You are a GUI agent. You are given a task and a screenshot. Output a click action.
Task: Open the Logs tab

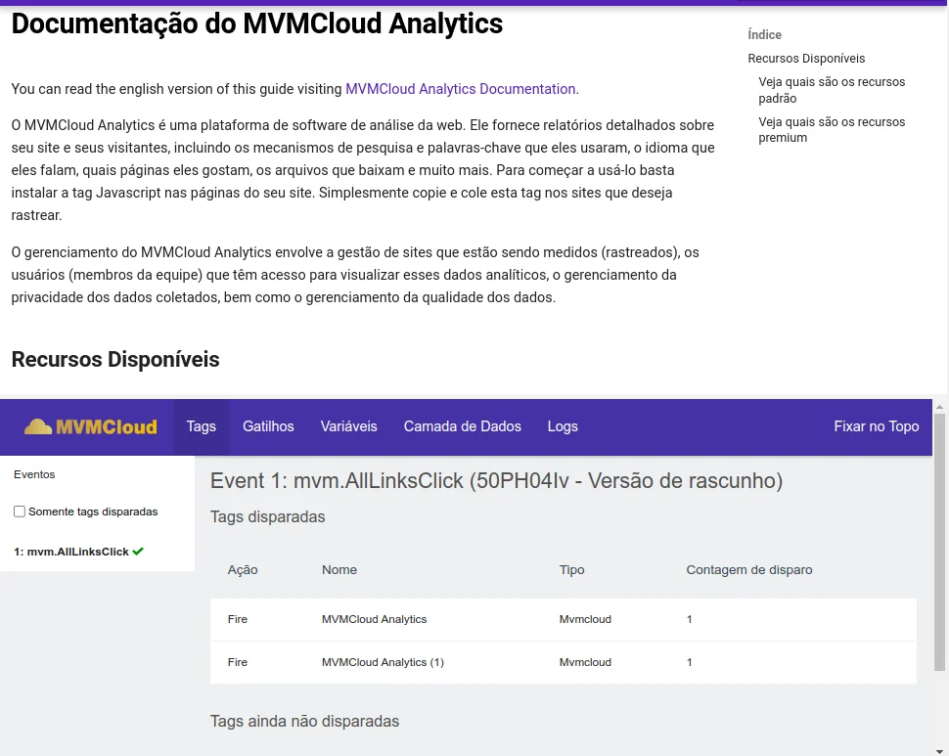click(x=563, y=426)
